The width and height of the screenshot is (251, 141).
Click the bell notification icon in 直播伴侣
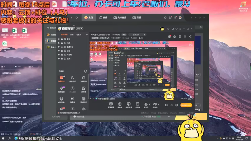[185, 36]
